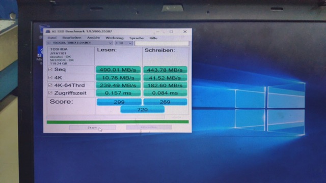Open the Hilfe menu
This screenshot has width=326, height=183.
click(153, 38)
